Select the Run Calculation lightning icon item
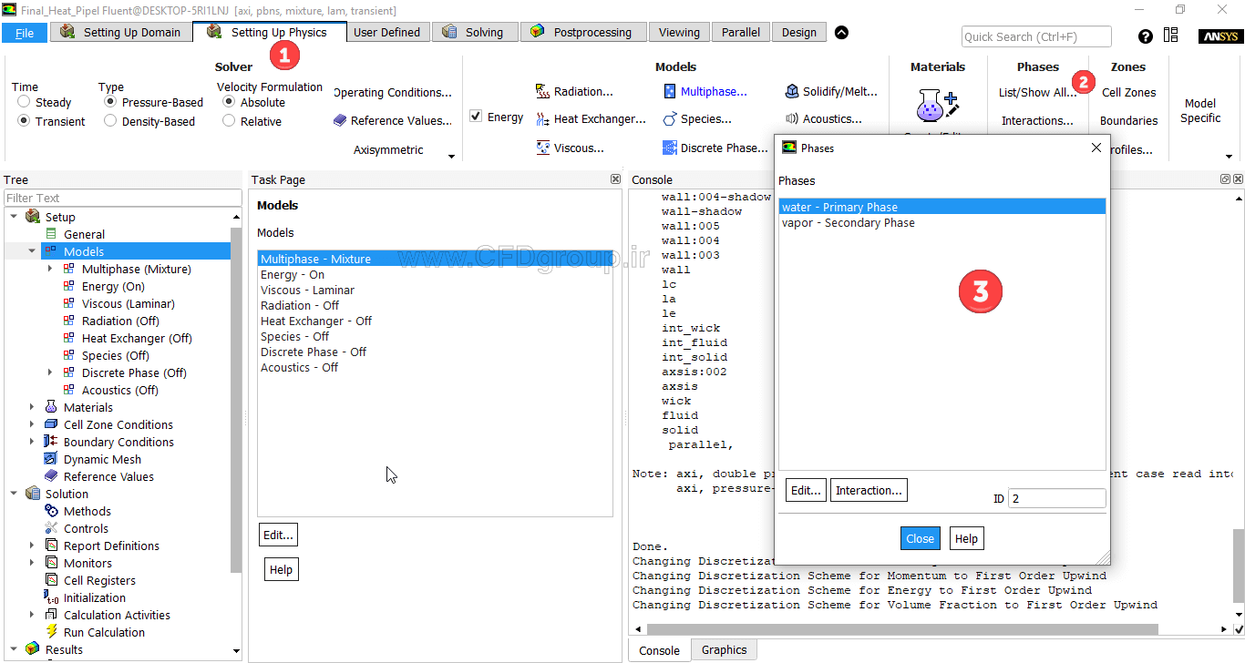1245x663 pixels. (x=52, y=632)
